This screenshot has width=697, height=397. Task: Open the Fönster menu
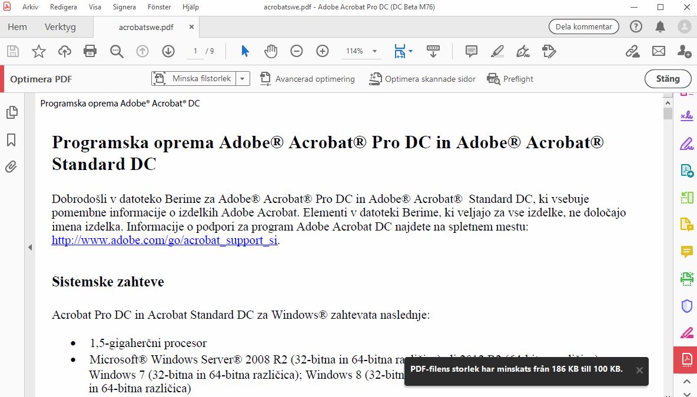point(159,7)
